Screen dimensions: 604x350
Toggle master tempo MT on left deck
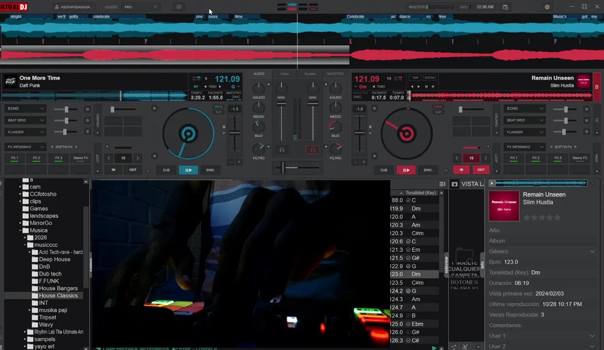point(196,87)
